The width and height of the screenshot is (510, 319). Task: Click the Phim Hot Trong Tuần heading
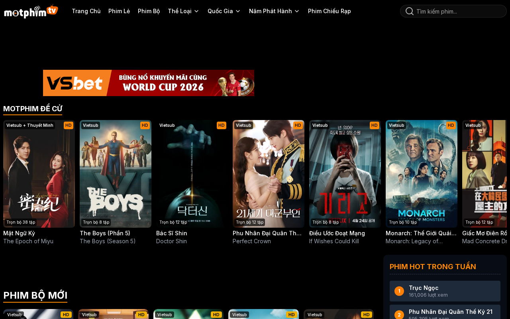point(433,266)
